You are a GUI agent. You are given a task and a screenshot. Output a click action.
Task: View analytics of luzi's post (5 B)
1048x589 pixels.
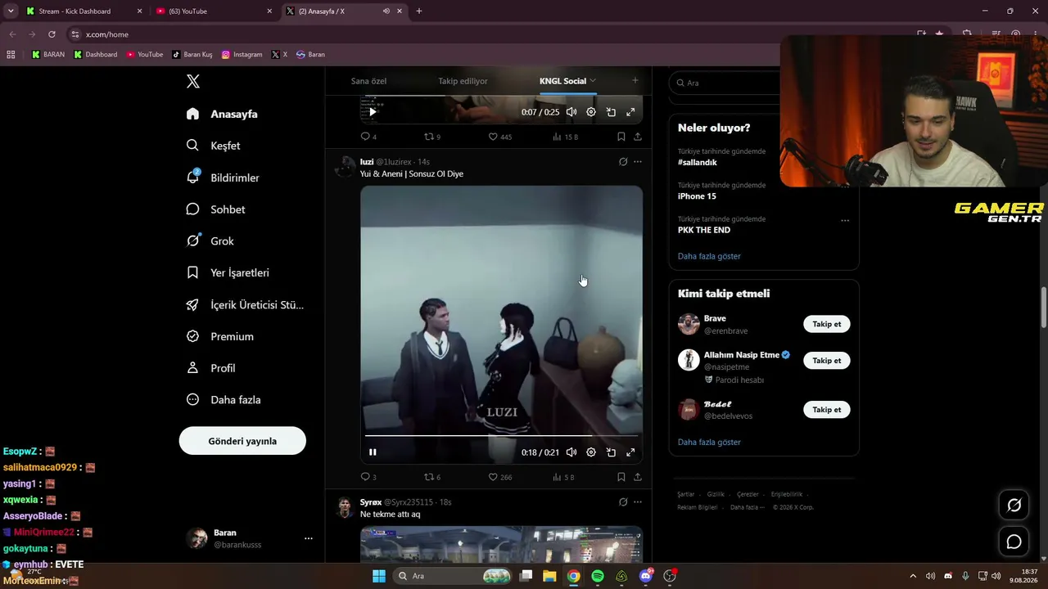[563, 477]
